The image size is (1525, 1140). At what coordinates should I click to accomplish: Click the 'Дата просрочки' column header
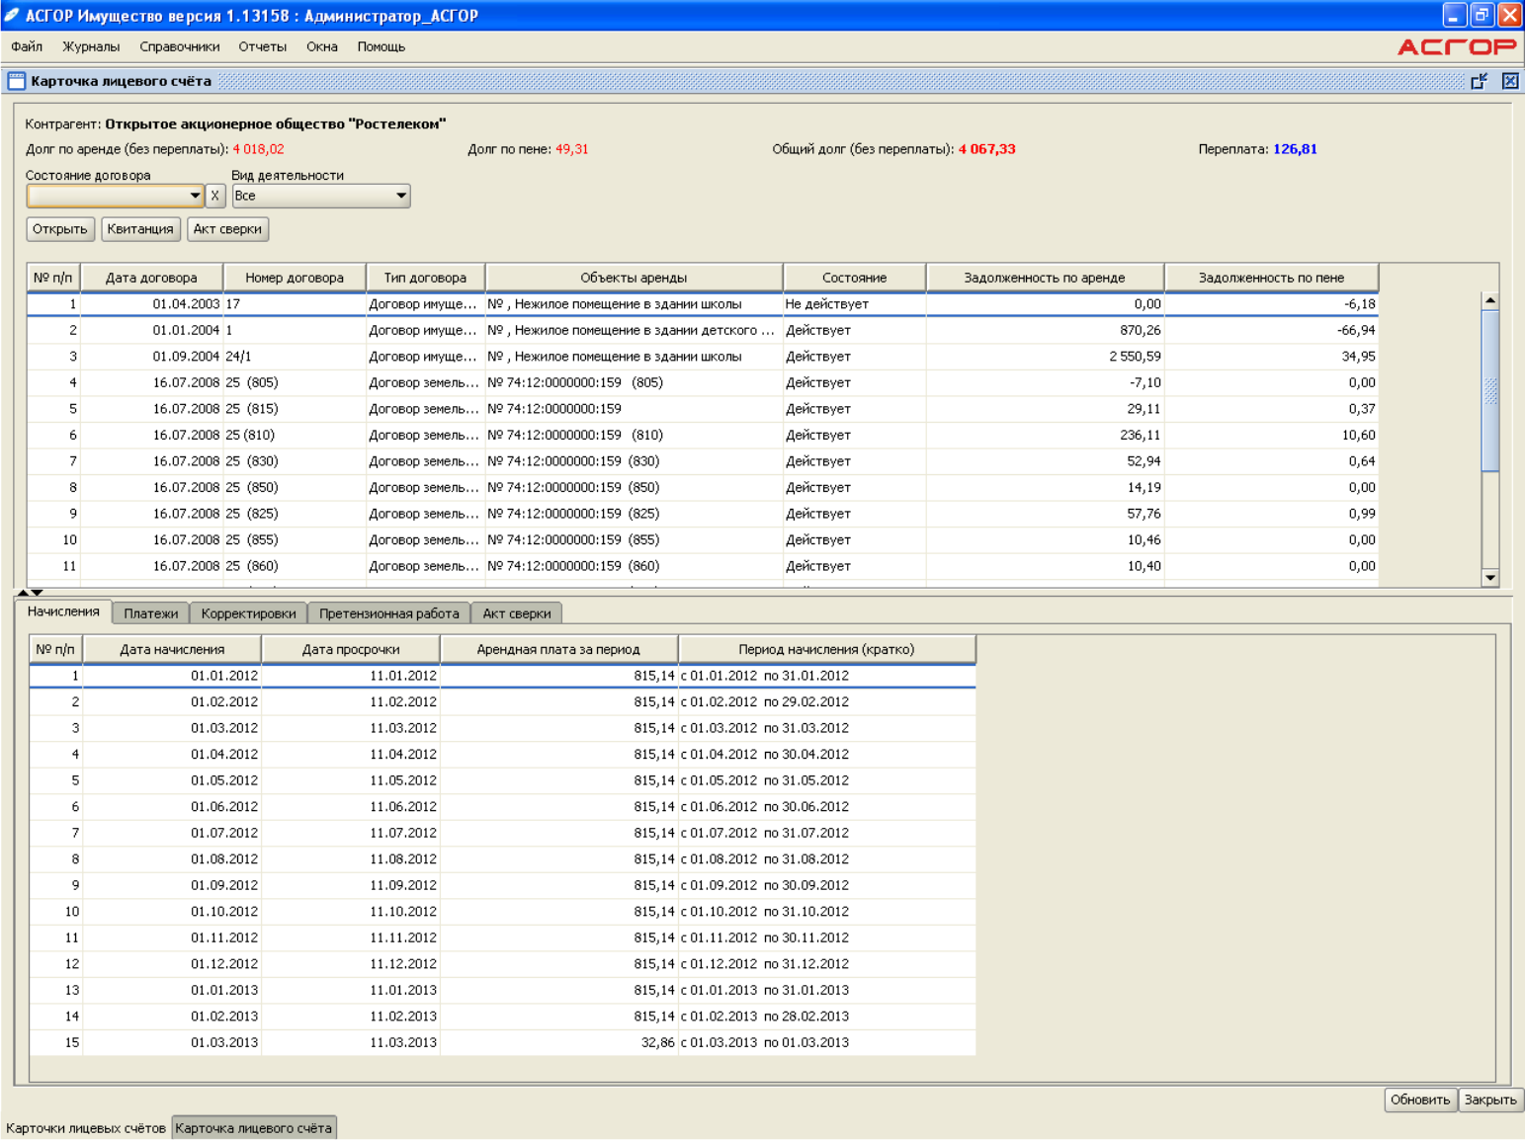click(351, 649)
